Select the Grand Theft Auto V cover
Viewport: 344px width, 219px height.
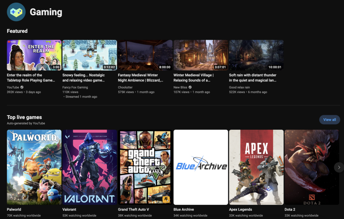145,167
